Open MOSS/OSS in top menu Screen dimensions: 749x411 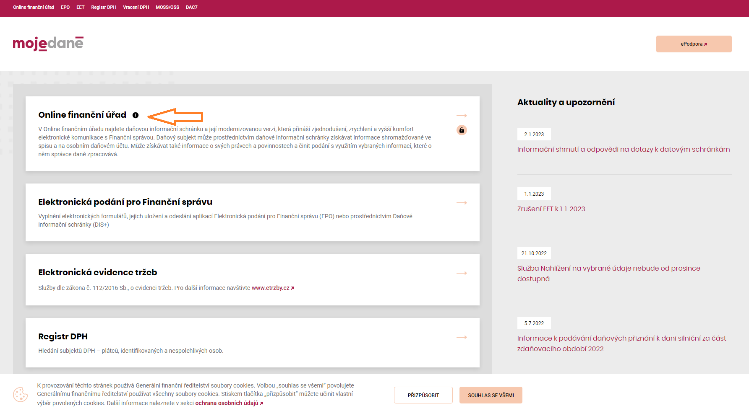[167, 7]
